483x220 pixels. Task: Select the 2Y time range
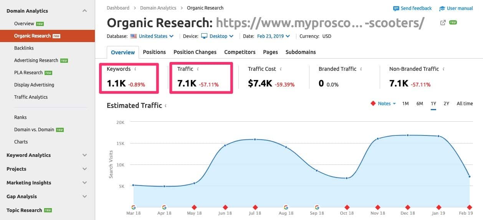click(x=446, y=103)
